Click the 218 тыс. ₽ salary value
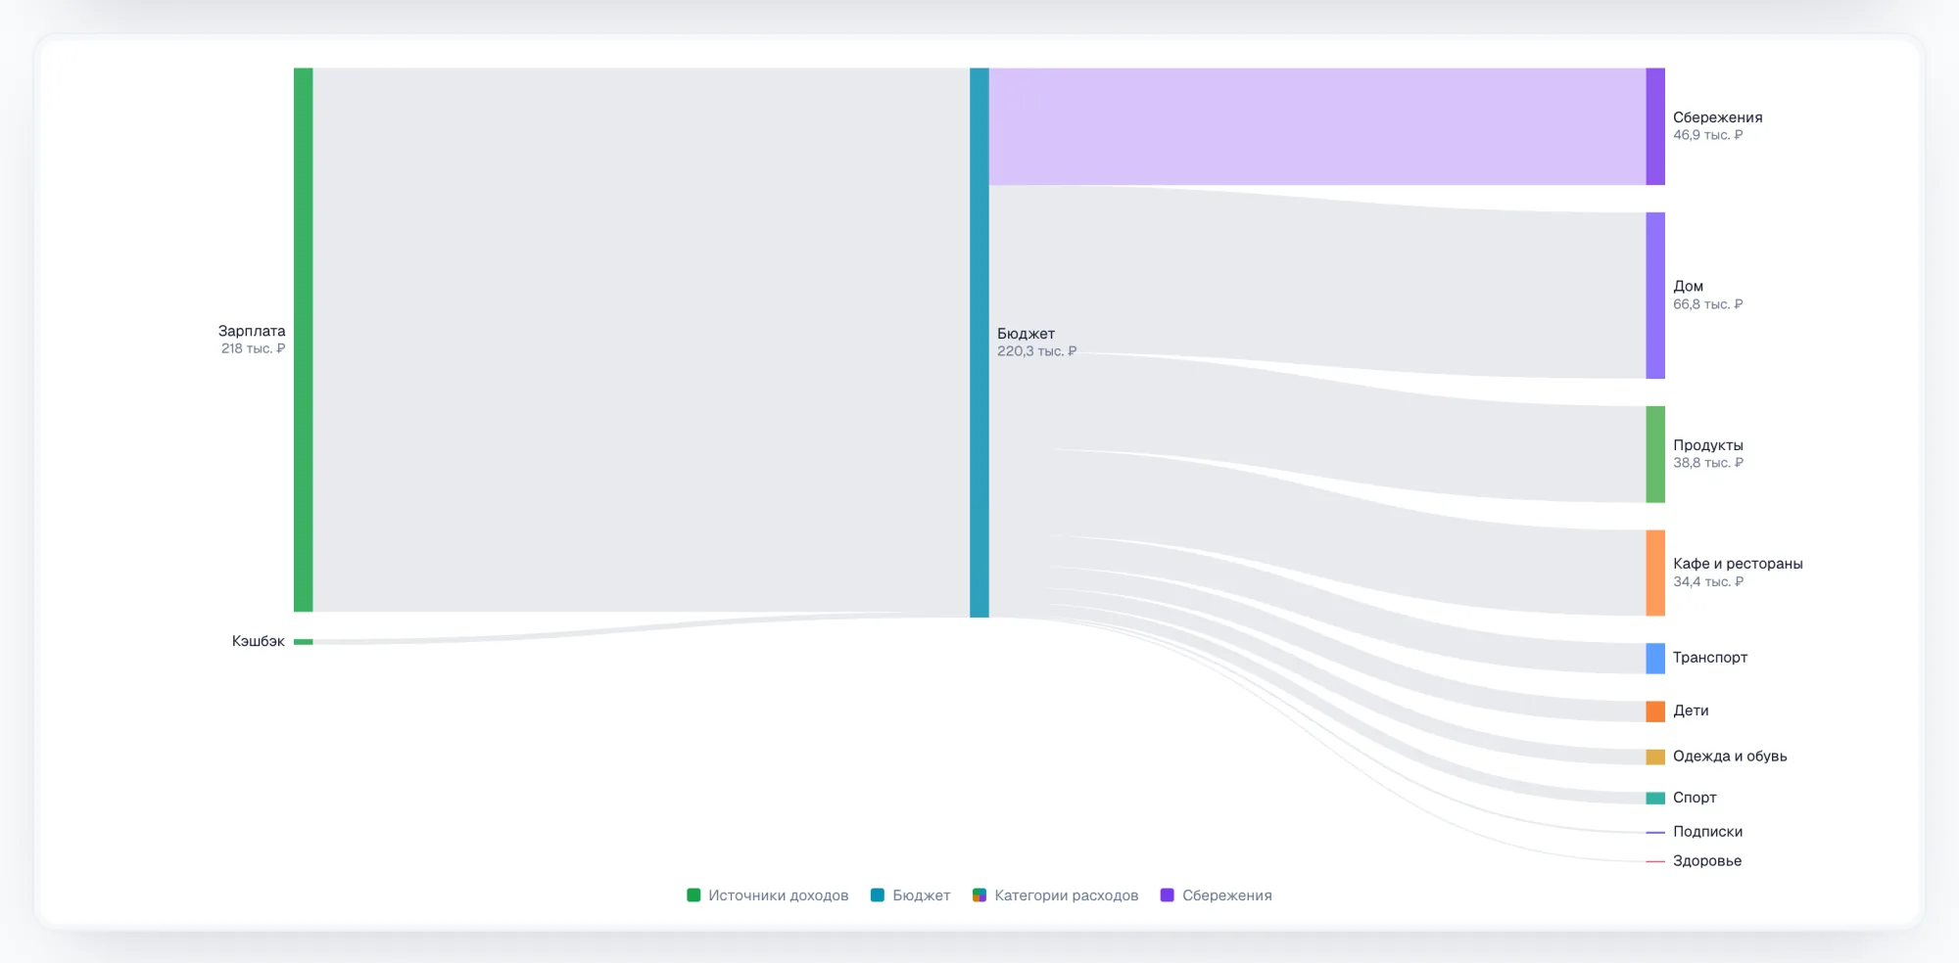The height and width of the screenshot is (963, 1959). pyautogui.click(x=253, y=348)
